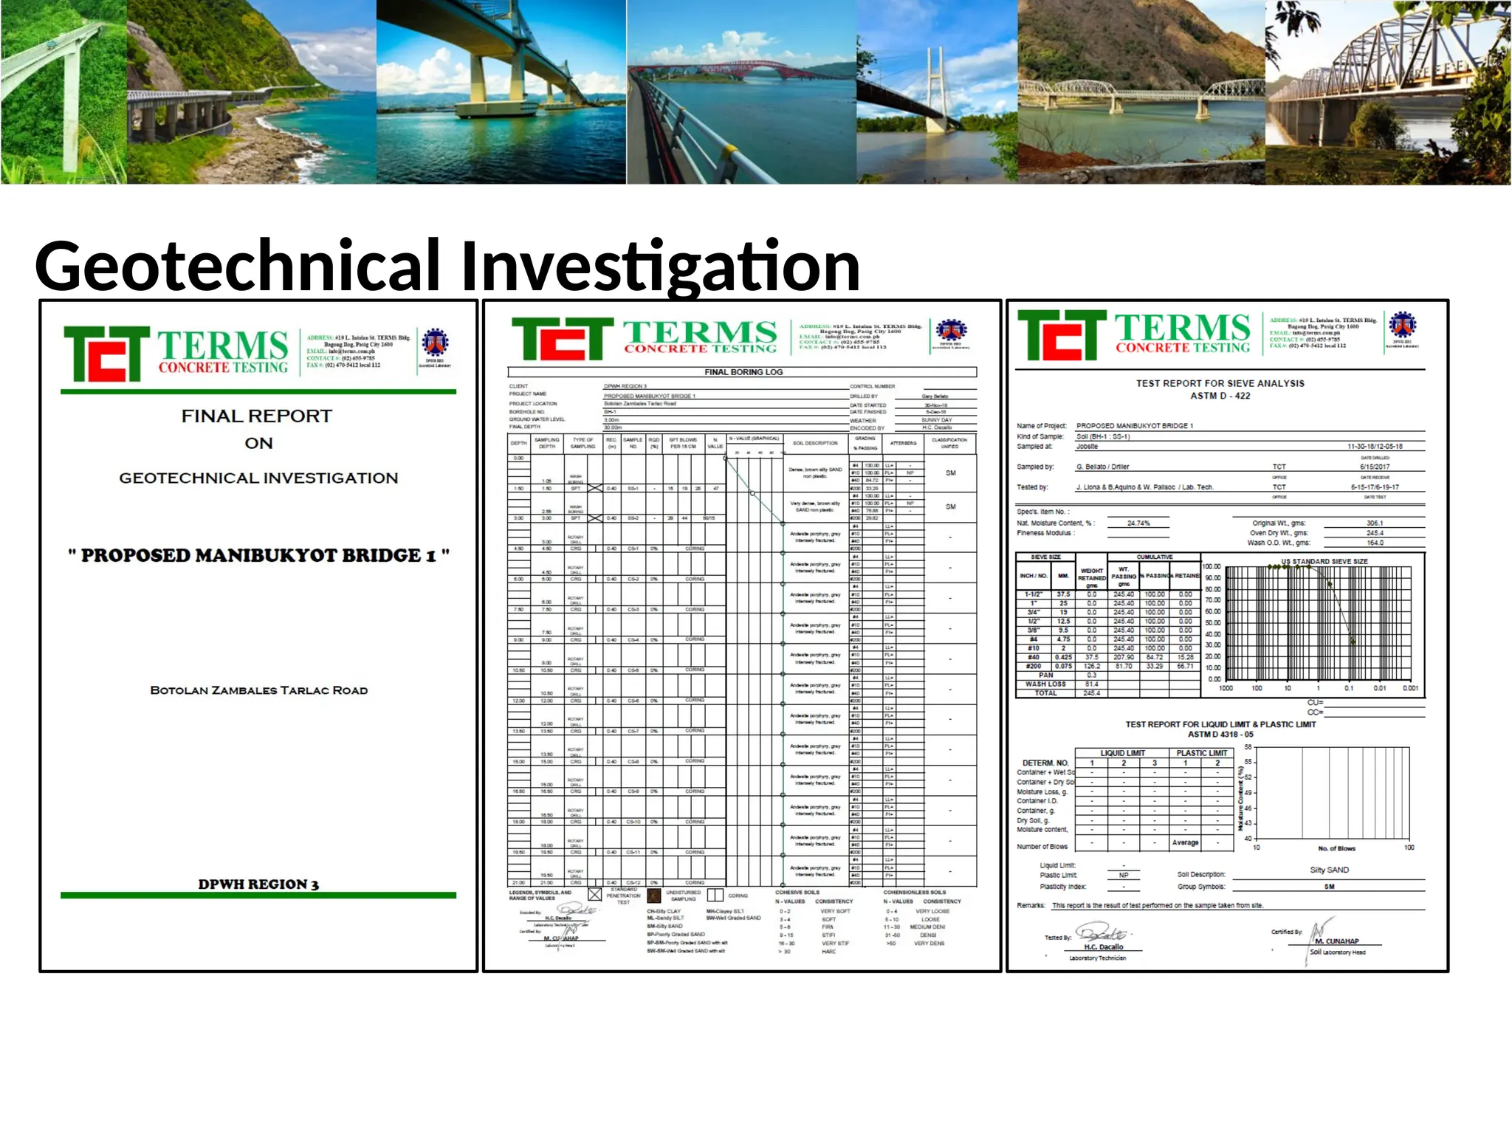This screenshot has height=1134, width=1512.
Task: Click 'TEST REPORT FOR SIEVE ANALYSIS' heading
Action: pyautogui.click(x=1220, y=383)
